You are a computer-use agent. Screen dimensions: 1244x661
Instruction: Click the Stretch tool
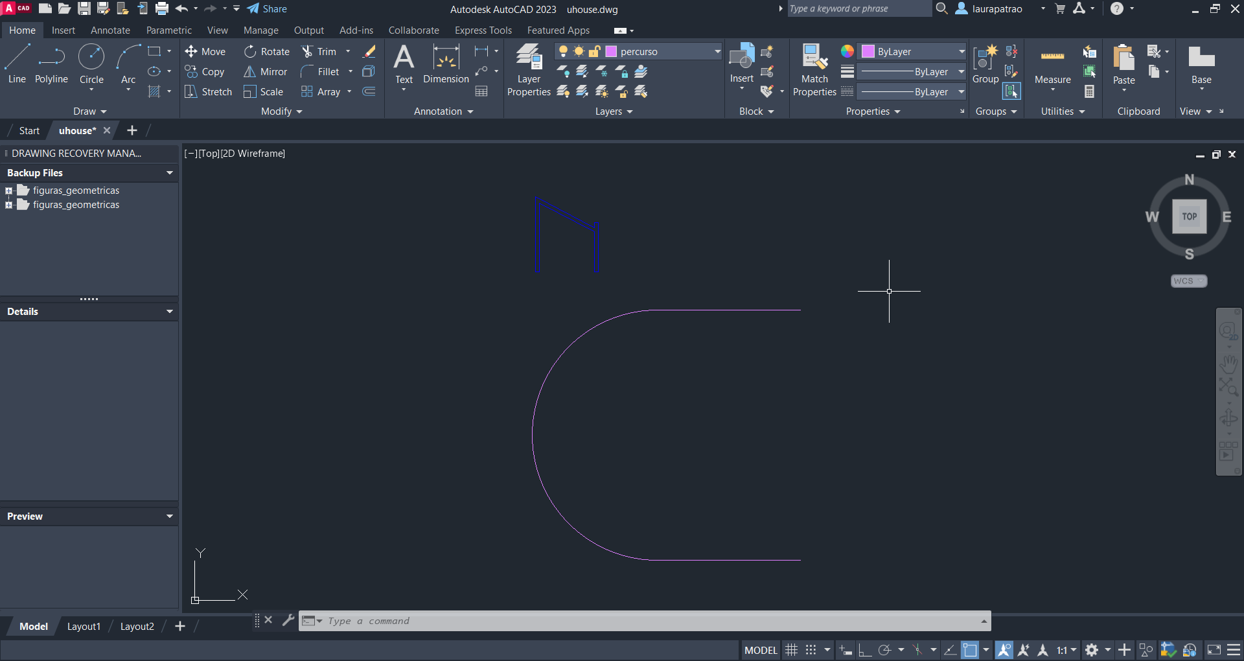point(208,92)
